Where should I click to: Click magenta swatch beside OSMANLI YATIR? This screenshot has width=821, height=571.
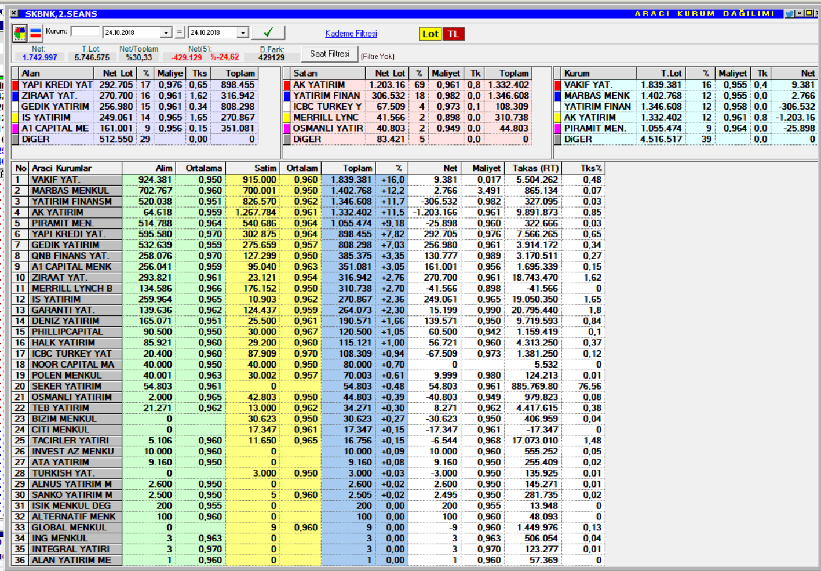pyautogui.click(x=287, y=129)
